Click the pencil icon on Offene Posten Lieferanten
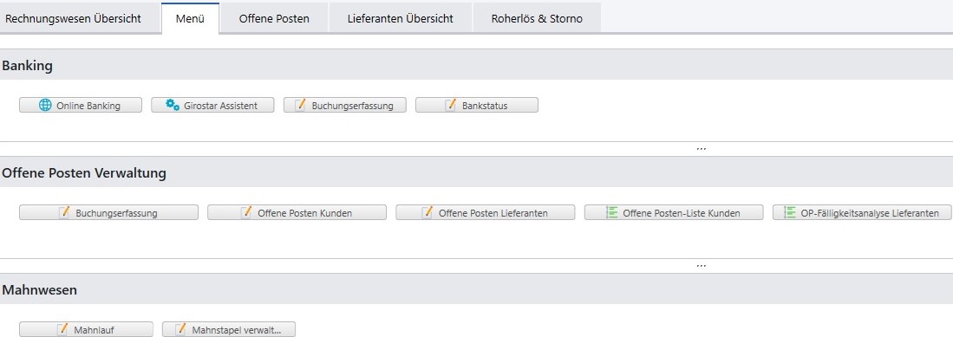953x337 pixels. 428,212
